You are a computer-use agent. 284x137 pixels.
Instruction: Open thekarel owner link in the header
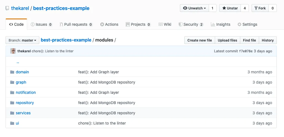pos(20,8)
